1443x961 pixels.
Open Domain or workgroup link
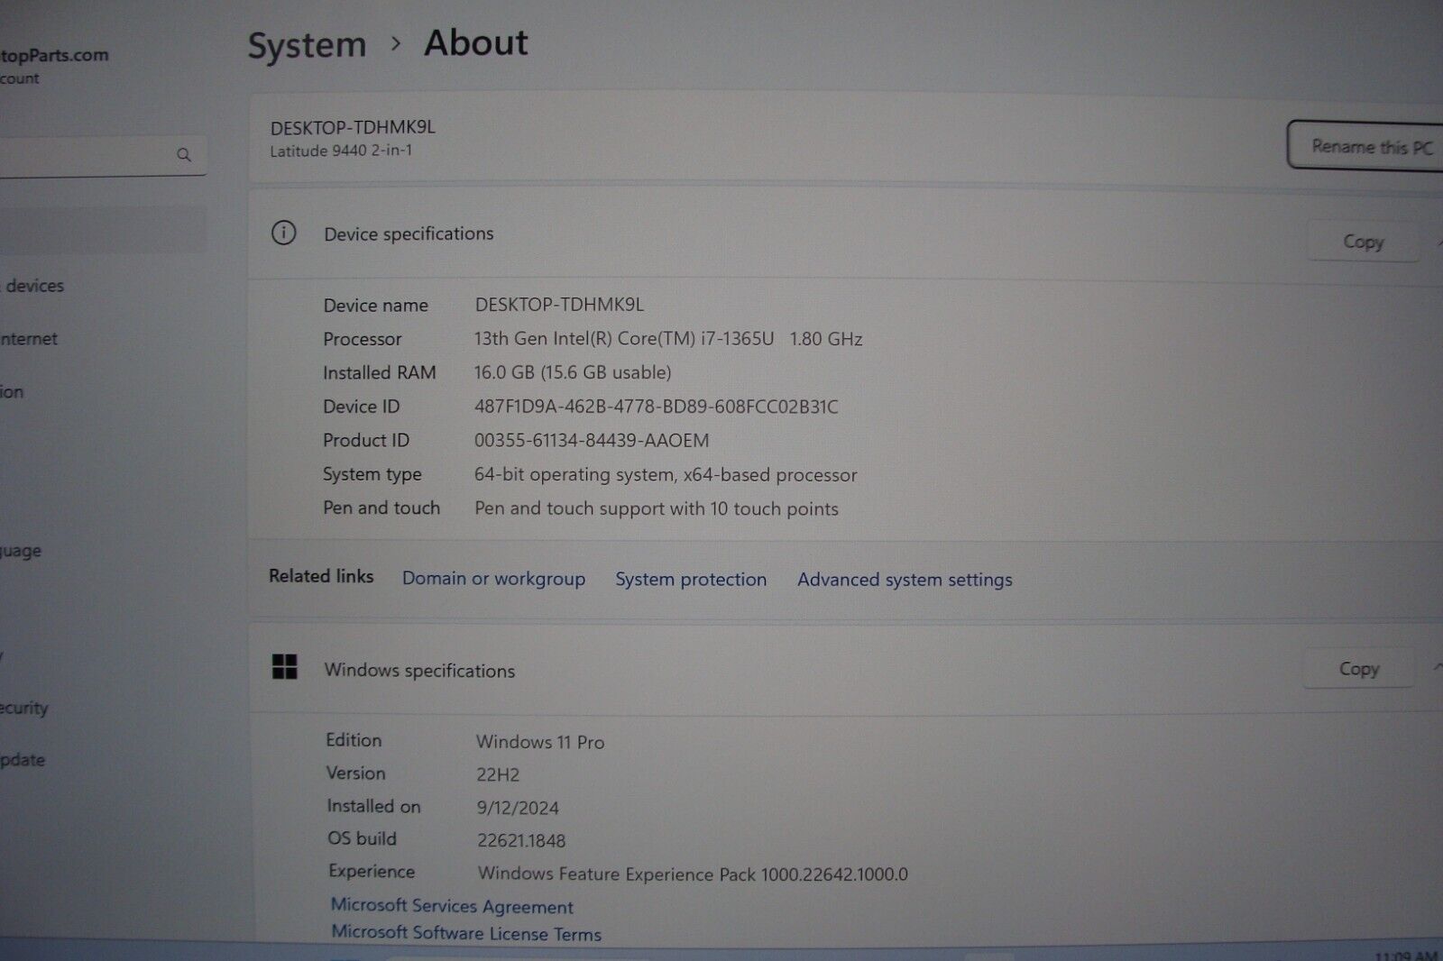point(493,579)
